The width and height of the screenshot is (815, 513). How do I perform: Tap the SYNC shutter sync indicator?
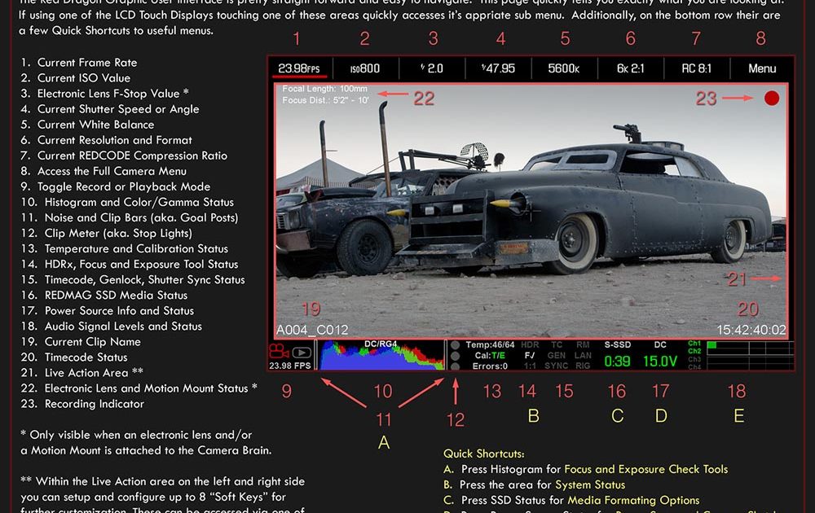pos(557,366)
